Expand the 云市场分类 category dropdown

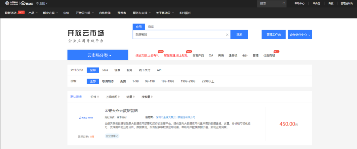coord(98,55)
